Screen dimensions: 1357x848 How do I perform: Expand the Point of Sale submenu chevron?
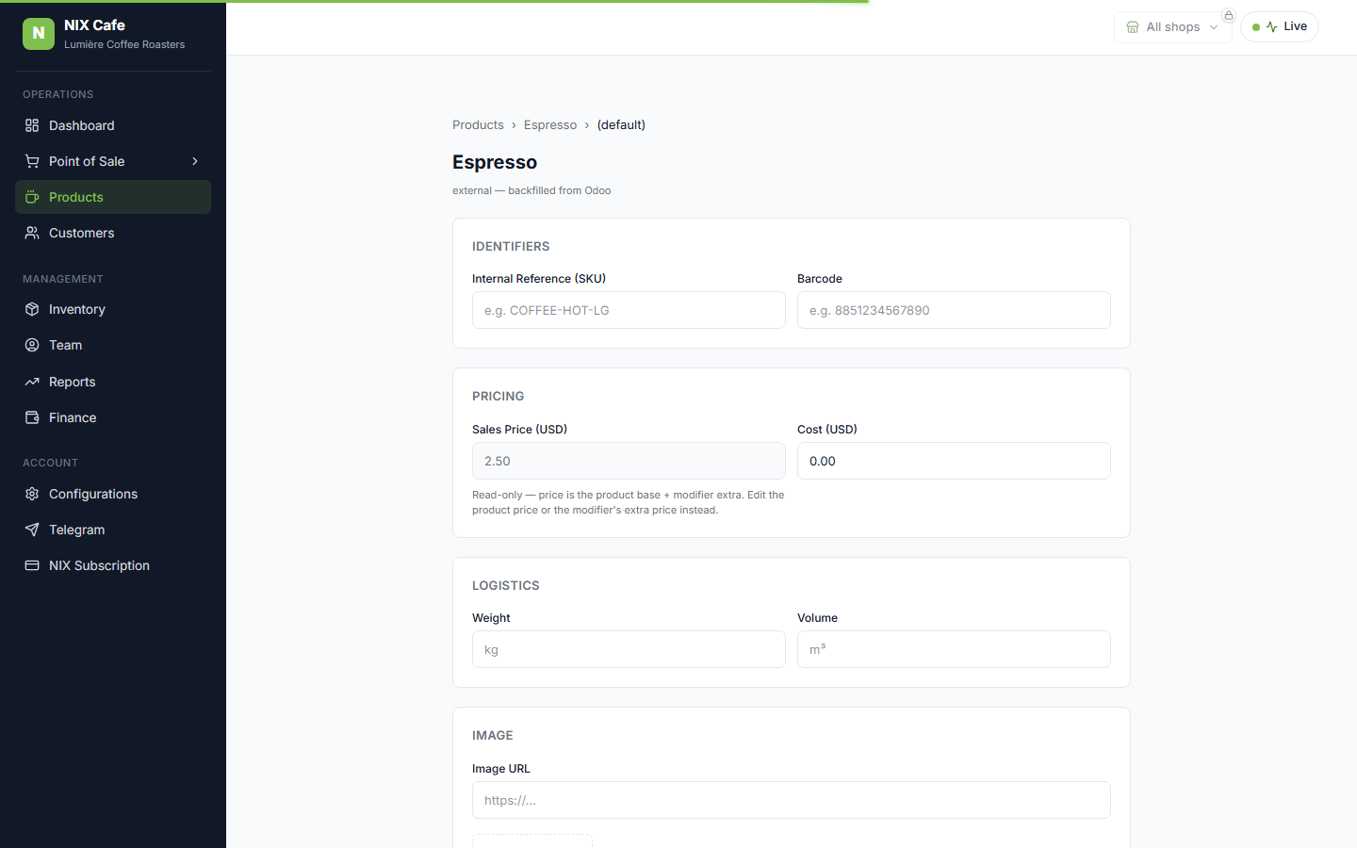[x=195, y=161]
